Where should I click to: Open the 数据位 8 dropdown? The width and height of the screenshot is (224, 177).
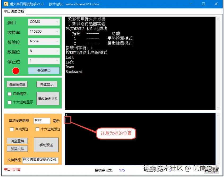tap(44, 51)
